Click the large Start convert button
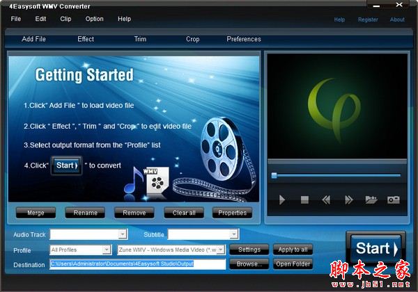This screenshot has height=292, width=418. (x=376, y=249)
